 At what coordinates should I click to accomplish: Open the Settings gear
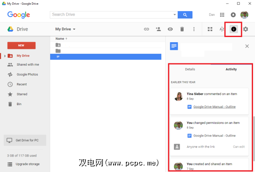click(245, 29)
